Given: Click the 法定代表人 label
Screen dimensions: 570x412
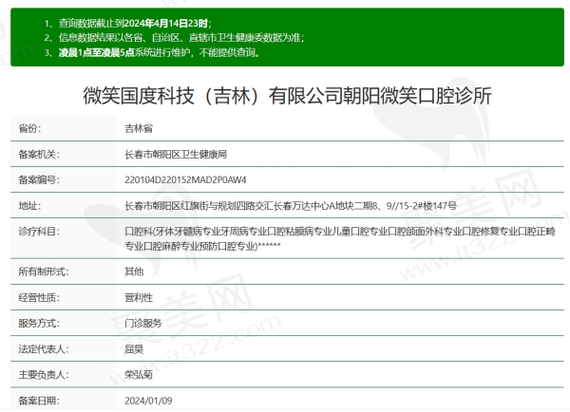Looking at the screenshot, I should pos(44,349).
